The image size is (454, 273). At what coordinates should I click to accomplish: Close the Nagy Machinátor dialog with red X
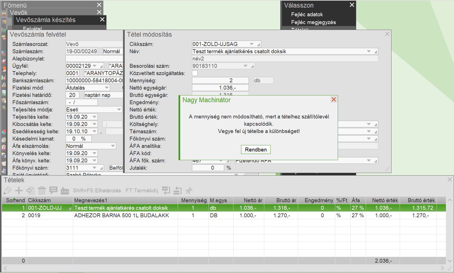(333, 100)
